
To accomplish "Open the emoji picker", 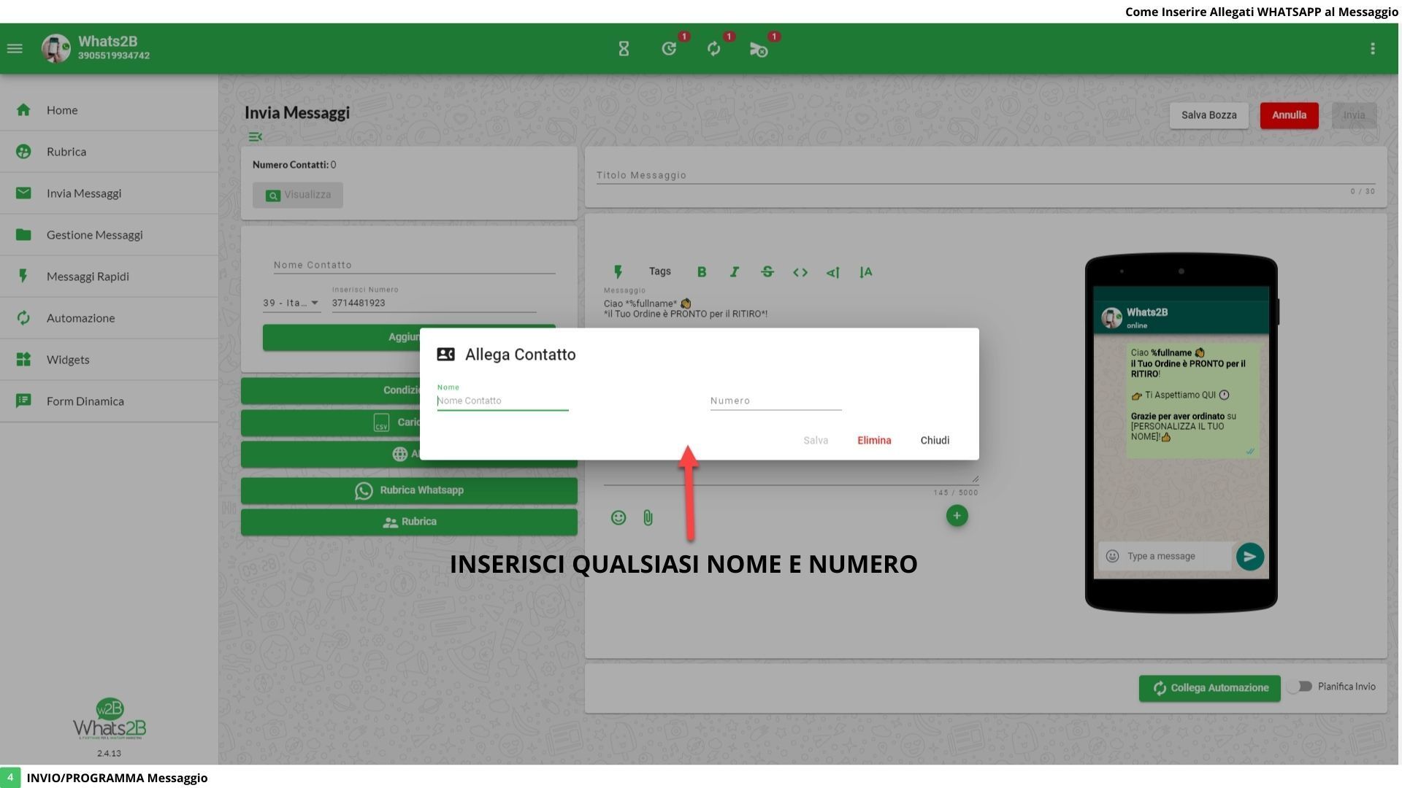I will [x=618, y=518].
